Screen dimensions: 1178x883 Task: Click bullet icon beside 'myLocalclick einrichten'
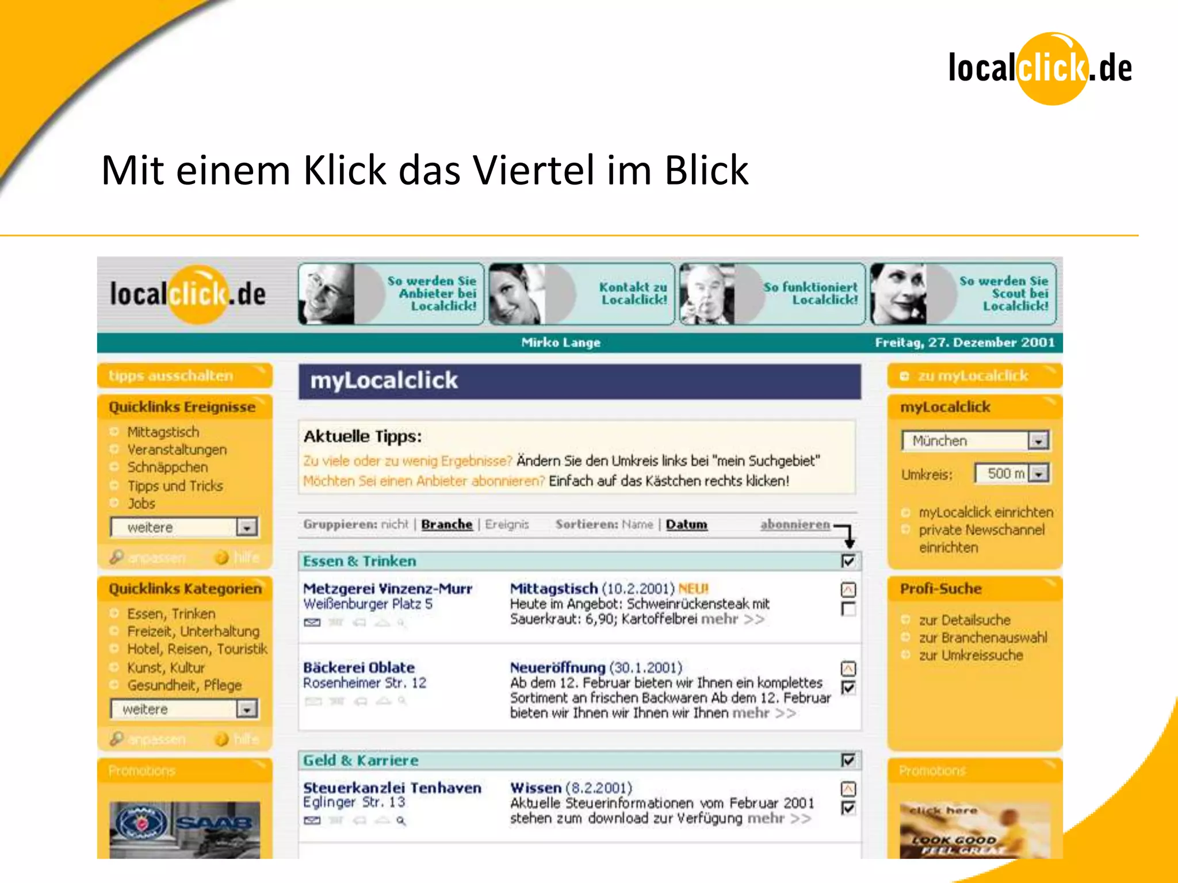point(906,512)
